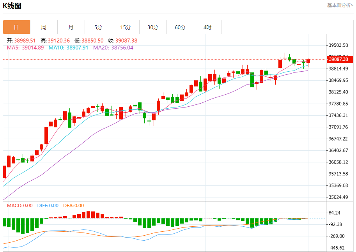The width and height of the screenshot is (356, 252).
Task: Open the 60分 interval tab
Action: pos(180,27)
